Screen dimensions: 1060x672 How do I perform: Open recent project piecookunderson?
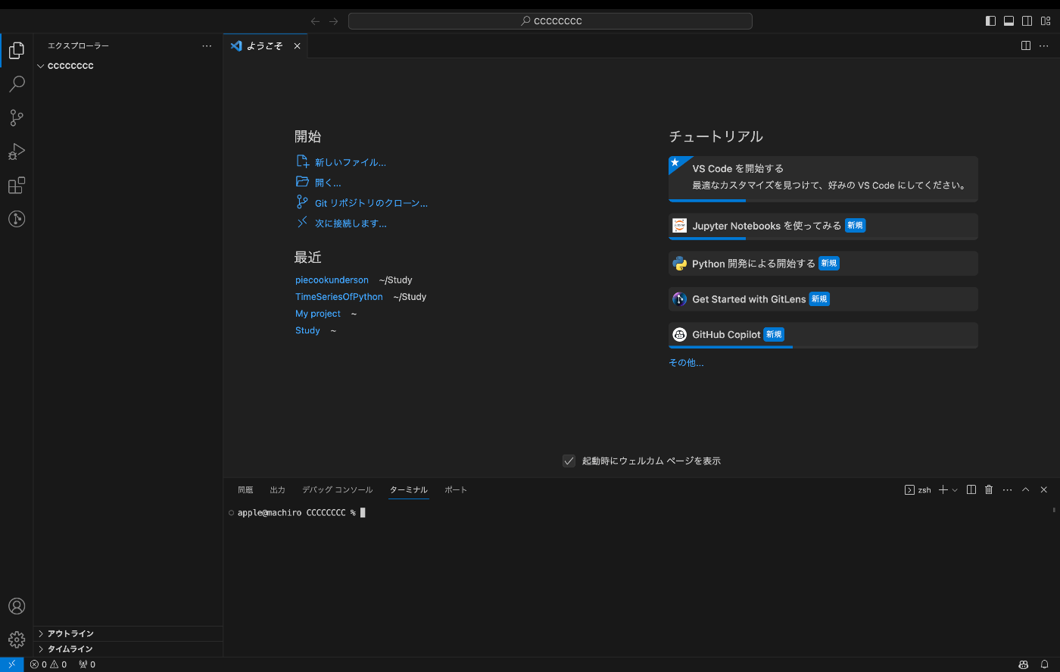click(x=332, y=280)
